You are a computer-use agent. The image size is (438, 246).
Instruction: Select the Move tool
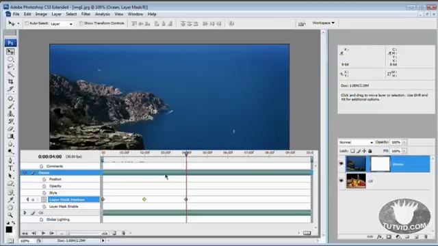(10, 52)
